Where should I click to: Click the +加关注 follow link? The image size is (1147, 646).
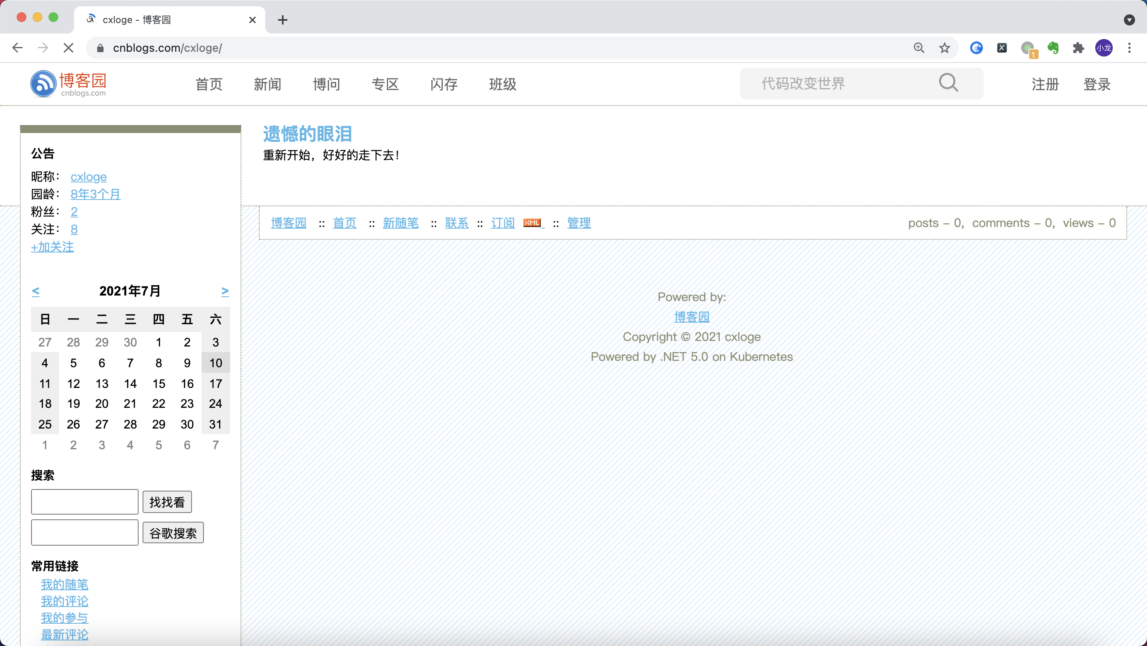[x=53, y=247]
